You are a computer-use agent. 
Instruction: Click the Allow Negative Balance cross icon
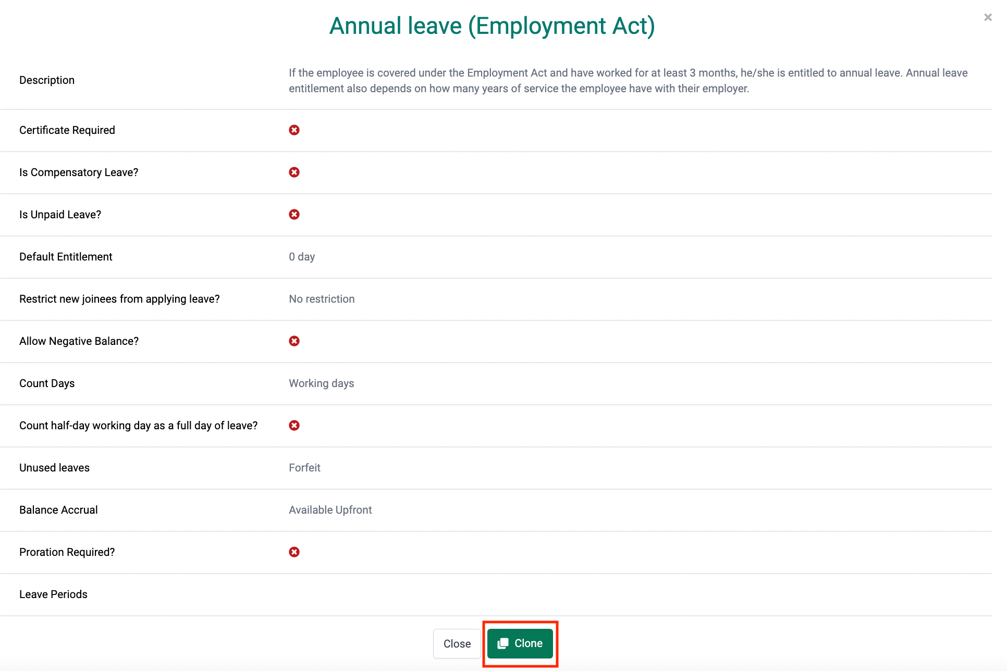294,341
